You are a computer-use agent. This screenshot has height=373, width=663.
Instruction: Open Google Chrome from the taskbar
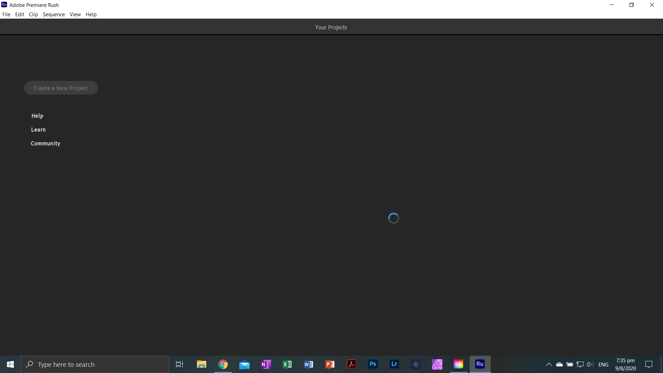point(223,364)
